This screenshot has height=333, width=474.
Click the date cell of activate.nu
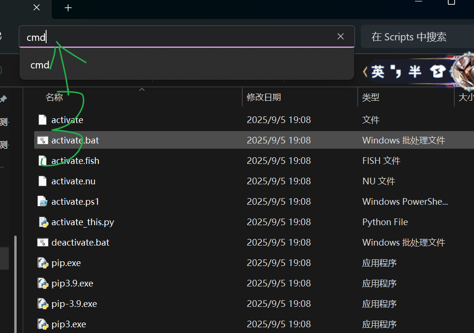tap(279, 181)
